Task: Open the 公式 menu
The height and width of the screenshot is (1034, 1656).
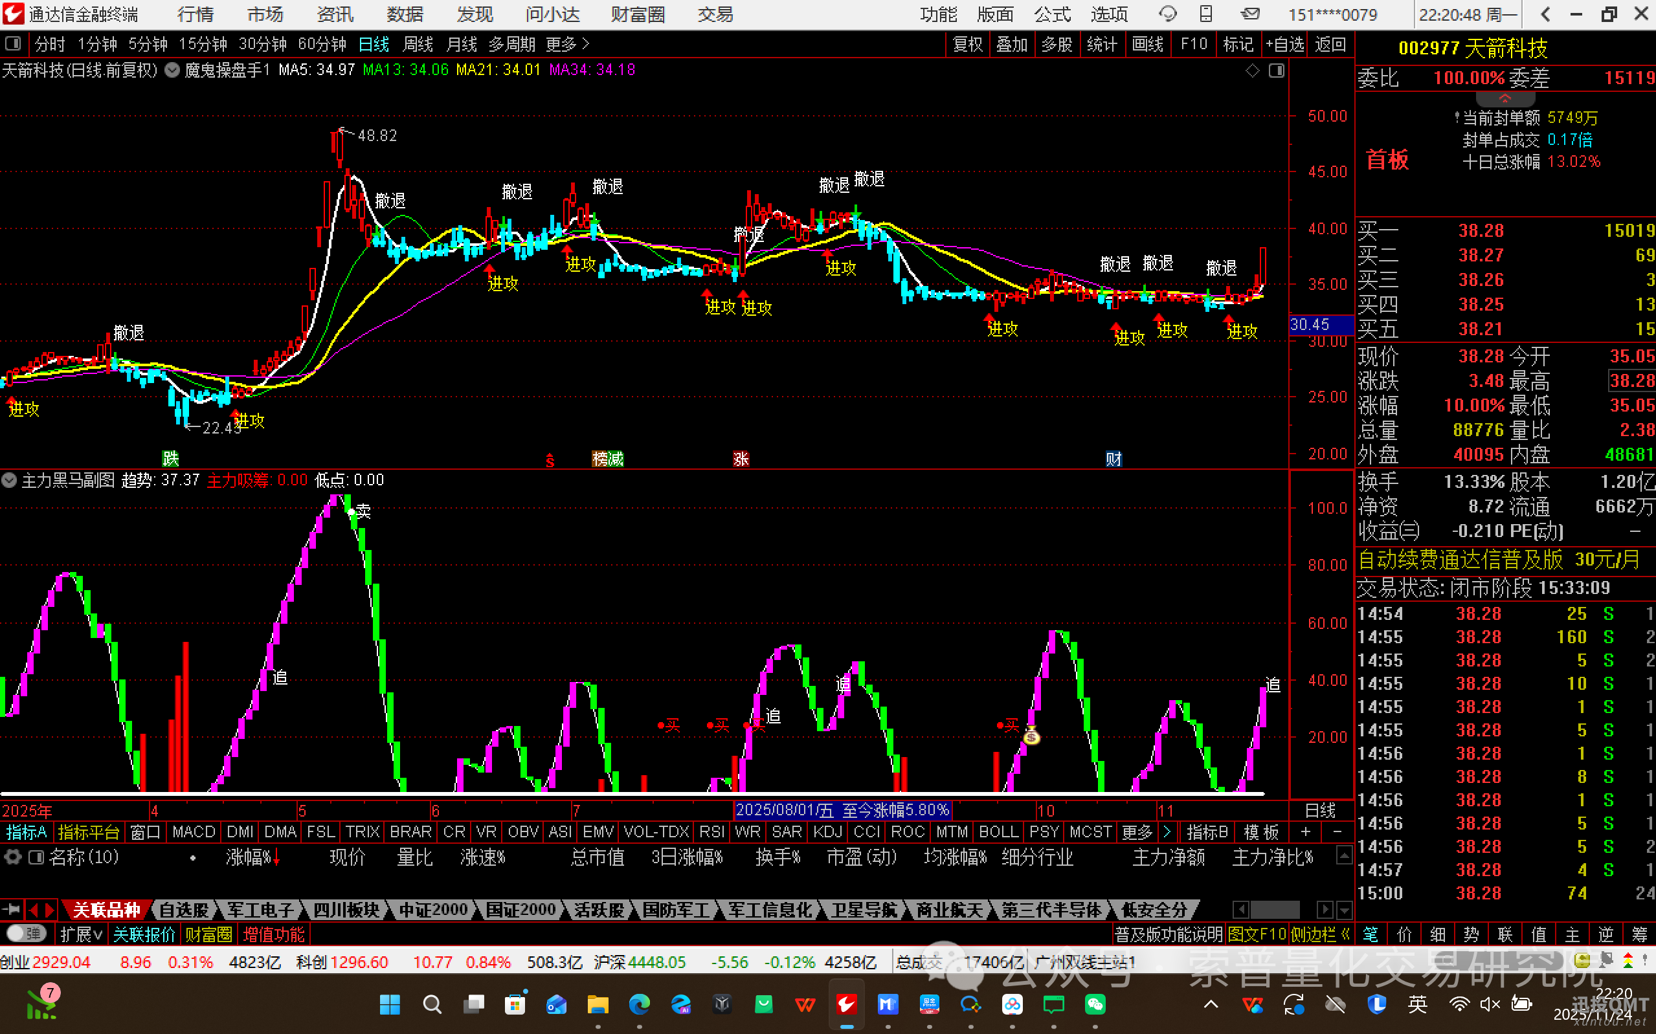Action: 1052,14
